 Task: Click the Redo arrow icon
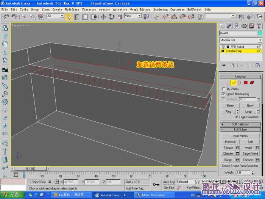tap(14, 17)
